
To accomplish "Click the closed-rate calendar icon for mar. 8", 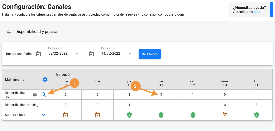I will (x=66, y=115).
